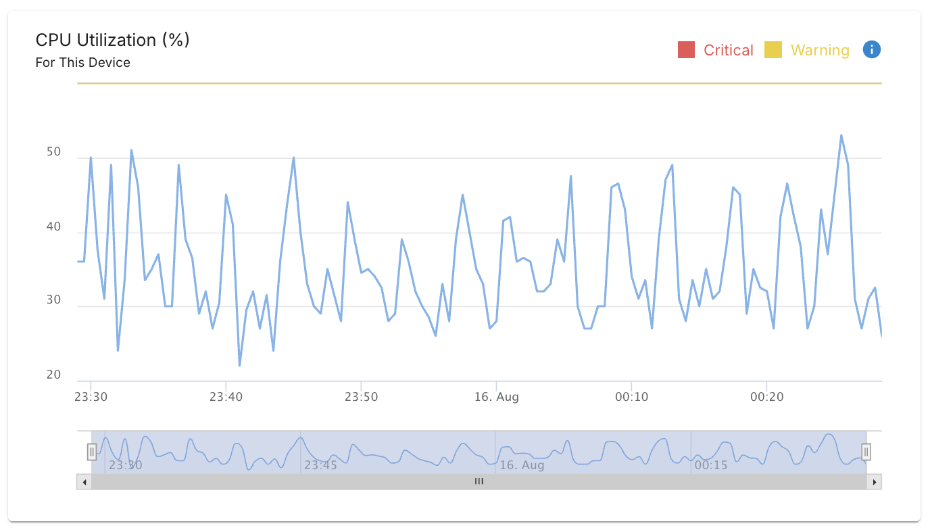Toggle the Critical legend label

(x=728, y=50)
